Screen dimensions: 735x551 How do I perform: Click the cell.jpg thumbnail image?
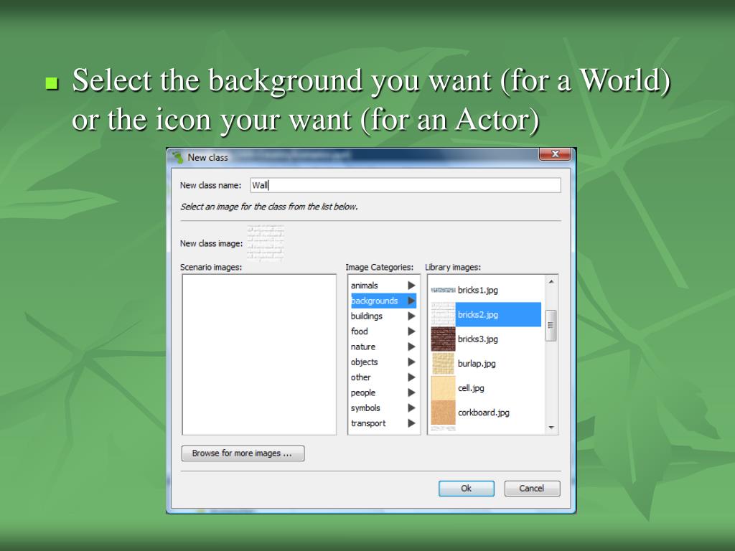443,388
